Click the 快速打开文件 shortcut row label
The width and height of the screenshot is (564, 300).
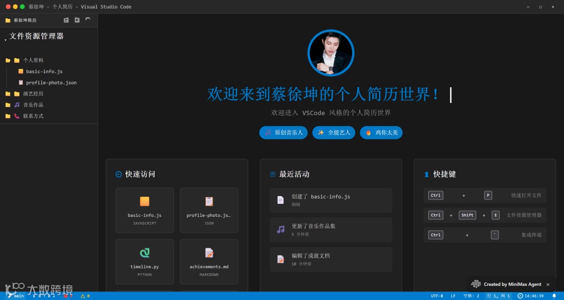tap(526, 195)
